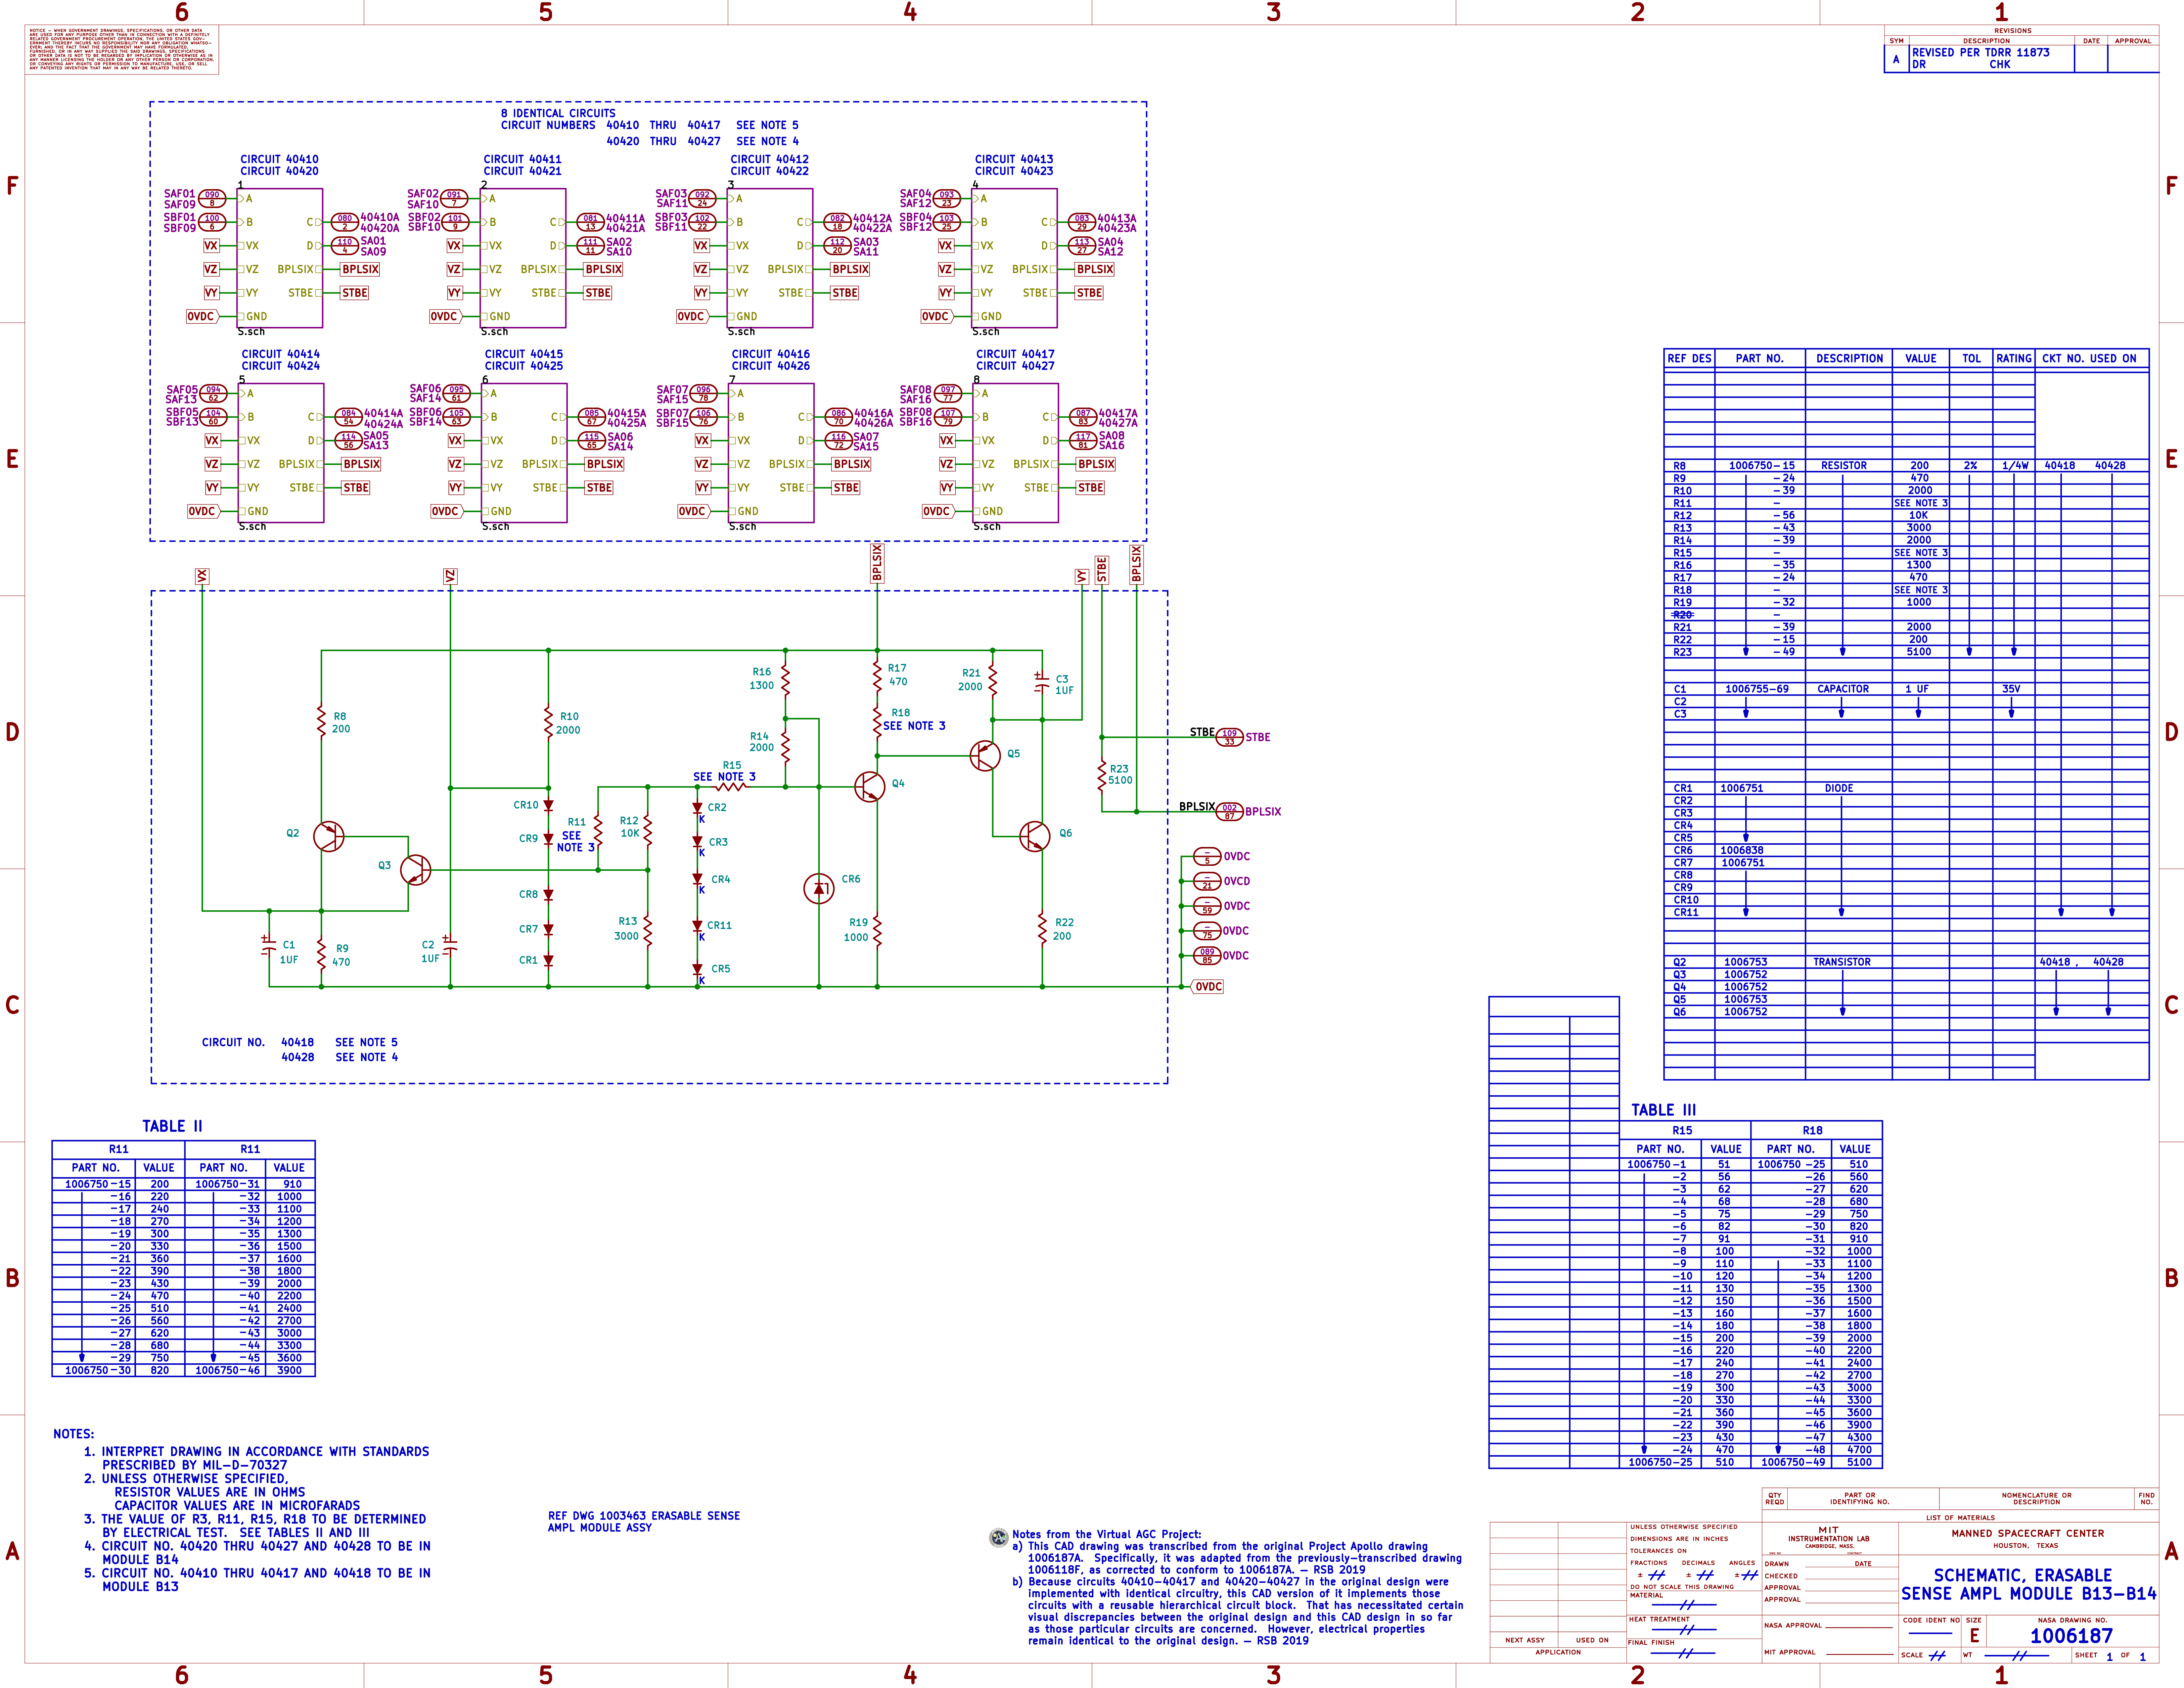Click the VZ global label above lower circuit
The width and height of the screenshot is (2184, 1688).
pos(450,577)
